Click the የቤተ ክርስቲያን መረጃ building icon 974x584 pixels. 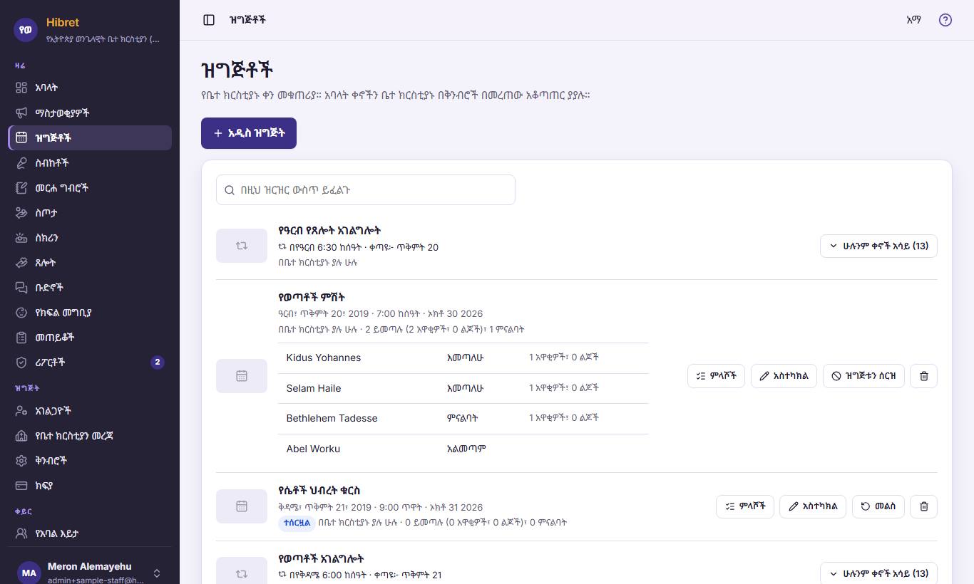(x=21, y=436)
